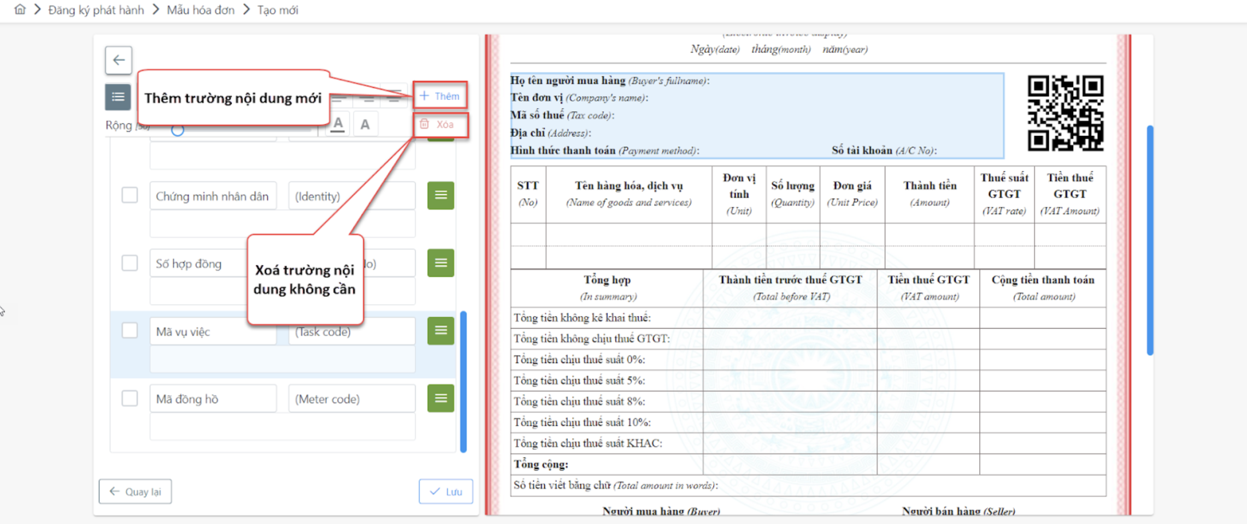
Task: Select the Mã đồng hồ checkbox
Action: (x=130, y=398)
